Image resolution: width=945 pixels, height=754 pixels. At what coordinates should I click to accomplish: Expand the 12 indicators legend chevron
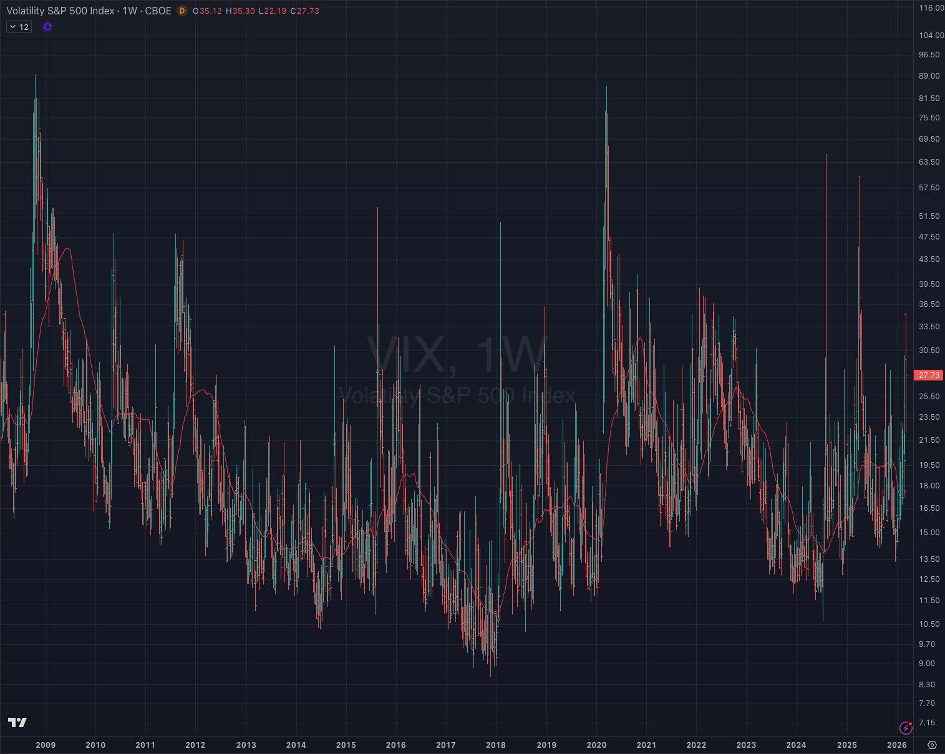pos(13,27)
